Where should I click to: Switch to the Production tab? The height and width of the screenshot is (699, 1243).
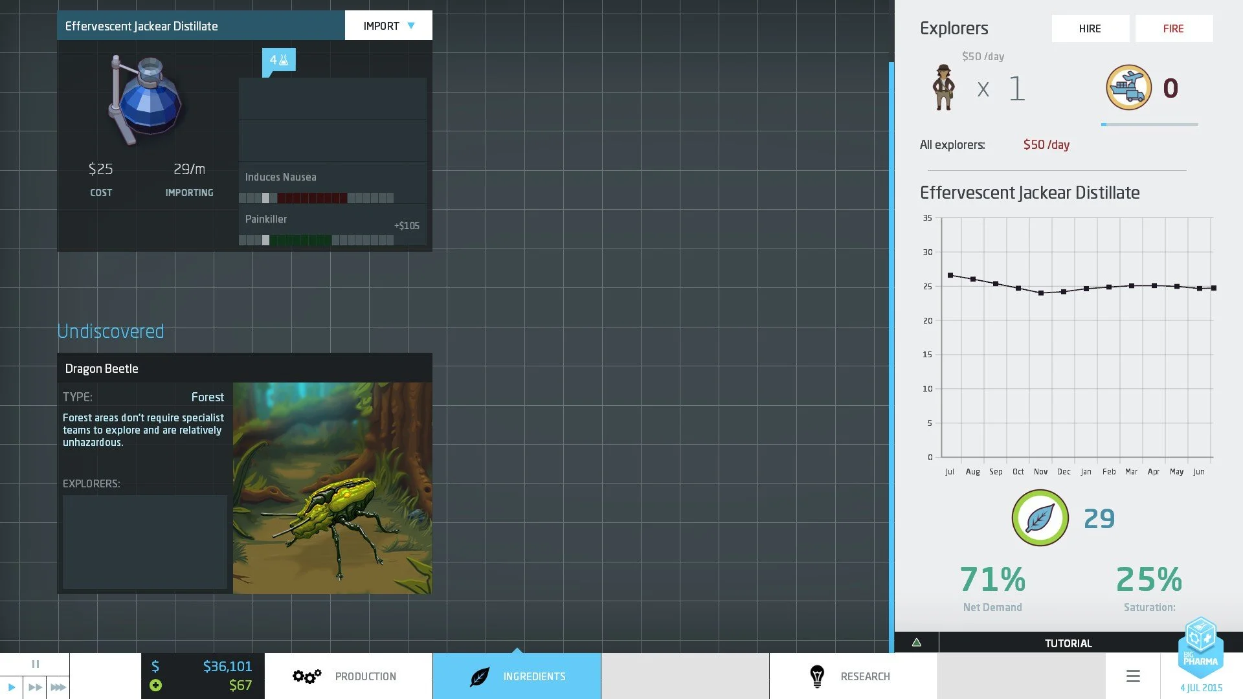coord(348,676)
